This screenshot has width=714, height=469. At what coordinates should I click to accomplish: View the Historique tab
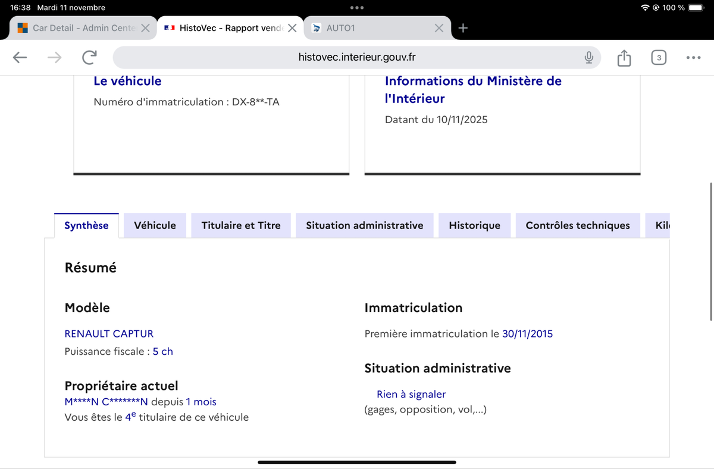tap(474, 226)
